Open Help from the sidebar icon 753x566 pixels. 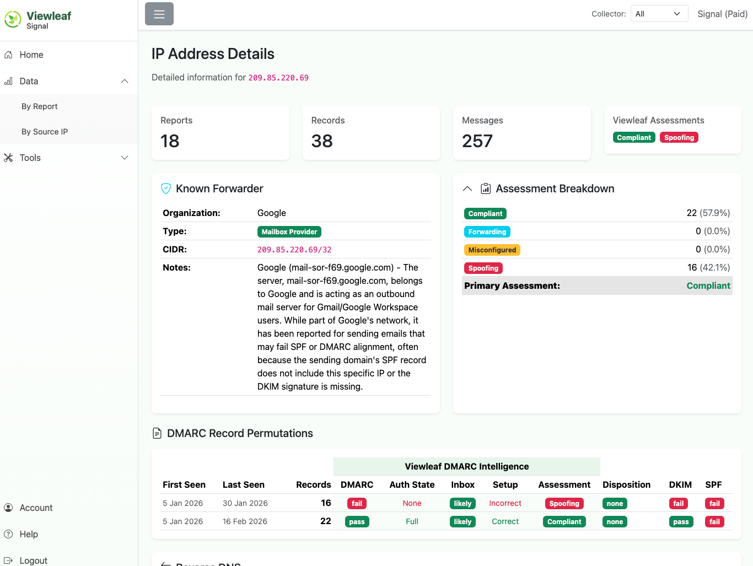coord(7,534)
